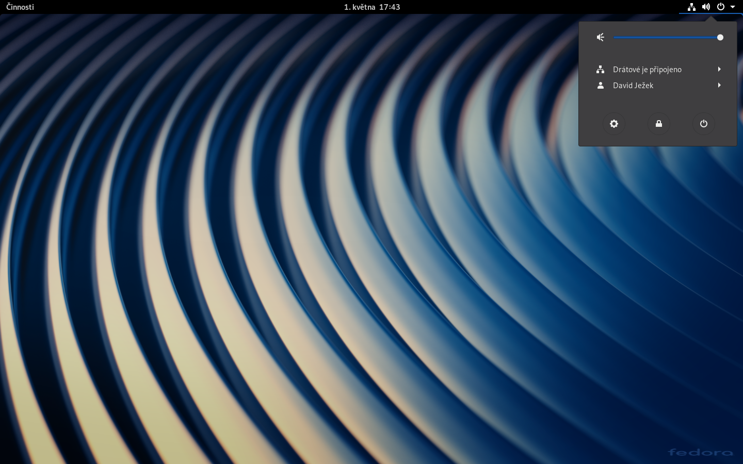Open system settings via the gear icon

coord(614,124)
